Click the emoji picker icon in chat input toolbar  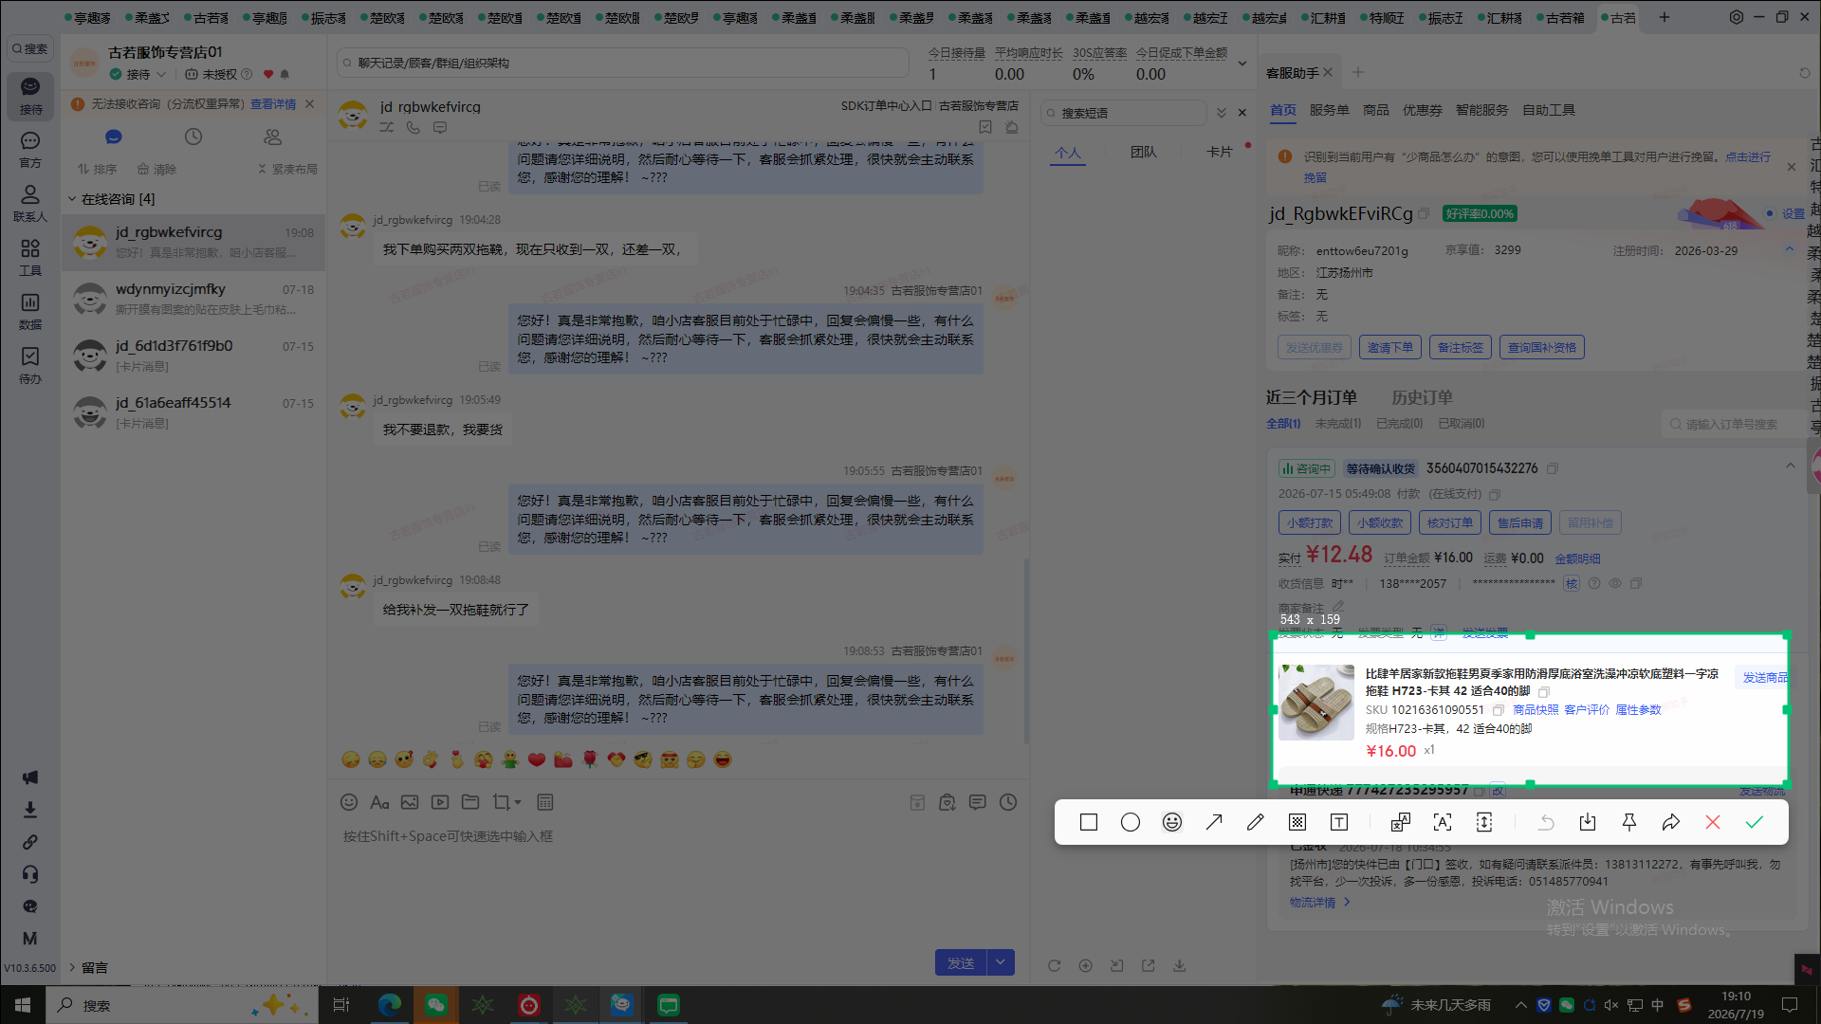349,802
